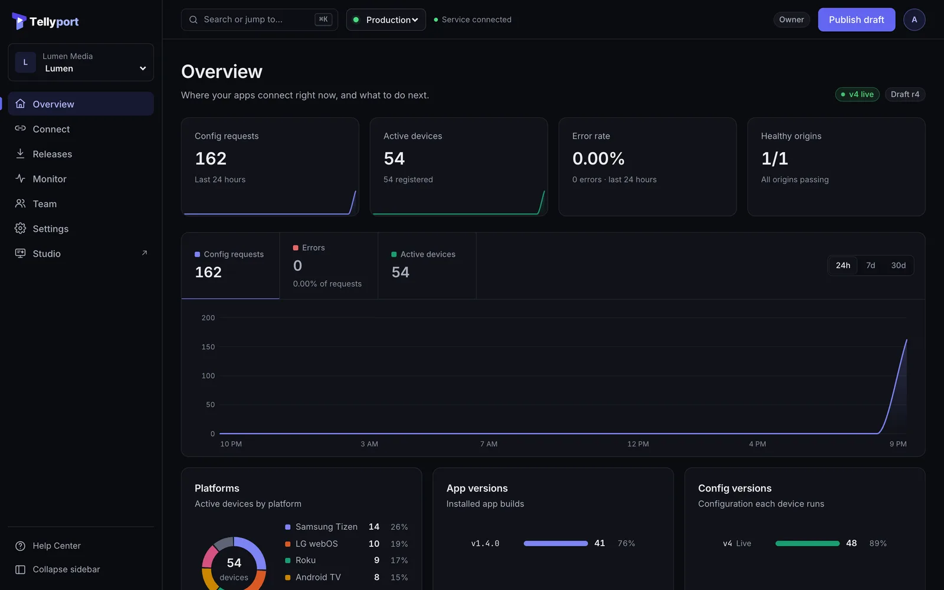Image resolution: width=944 pixels, height=590 pixels.
Task: Click the v1.4.0 version progress bar
Action: (556, 543)
